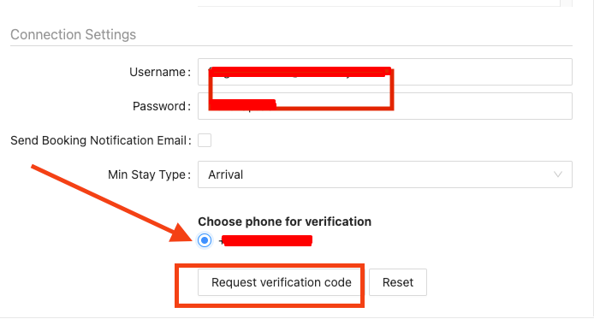The height and width of the screenshot is (319, 594).
Task: Click the Arrival value in the dropdown
Action: point(225,174)
